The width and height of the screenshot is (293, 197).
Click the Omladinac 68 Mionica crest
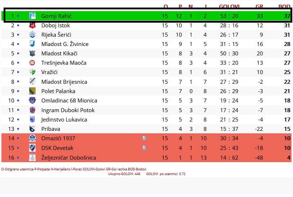click(x=32, y=100)
